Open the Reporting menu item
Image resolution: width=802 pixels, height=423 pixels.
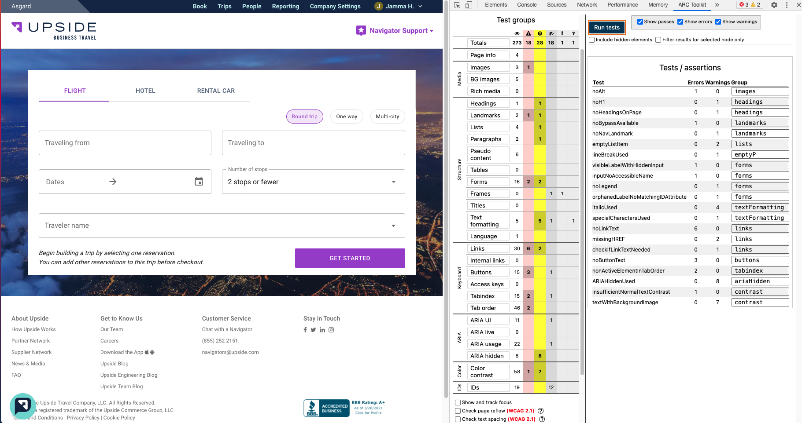tap(285, 6)
